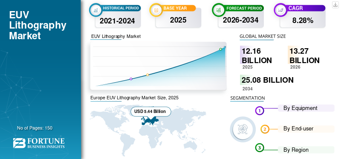Click the Base Year calendar icon
This screenshot has width=341, height=159.
tap(156, 10)
